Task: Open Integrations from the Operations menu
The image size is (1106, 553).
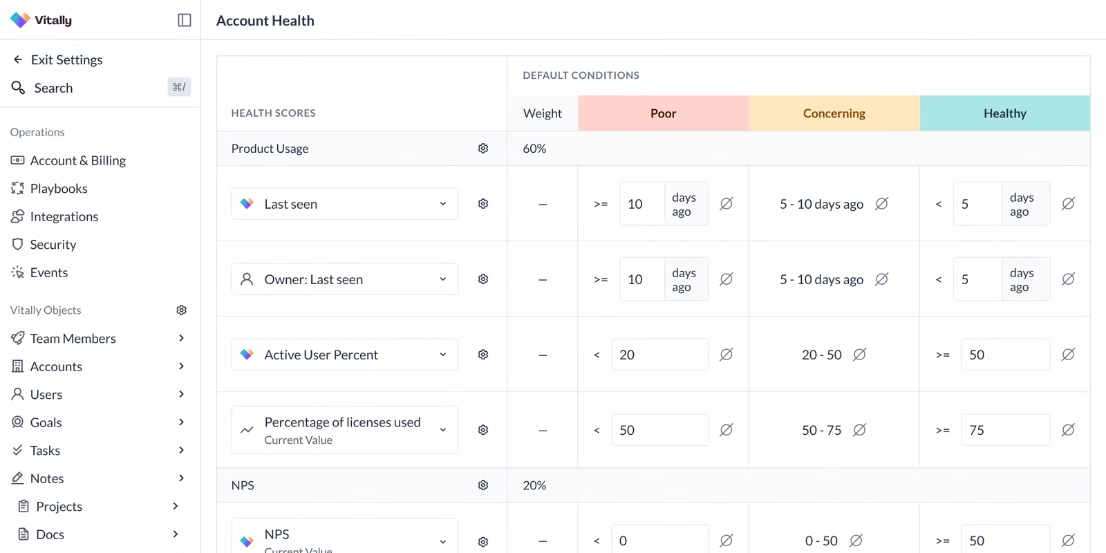Action: click(x=64, y=216)
